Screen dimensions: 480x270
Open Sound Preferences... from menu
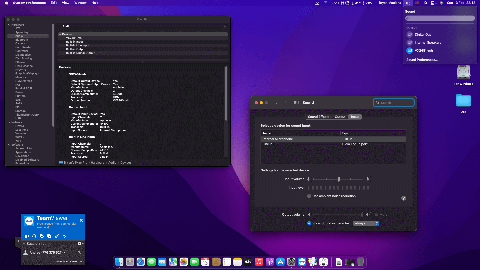[422, 60]
